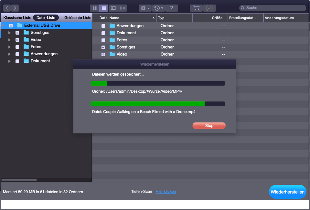Switch to cover flow view

click(x=123, y=8)
